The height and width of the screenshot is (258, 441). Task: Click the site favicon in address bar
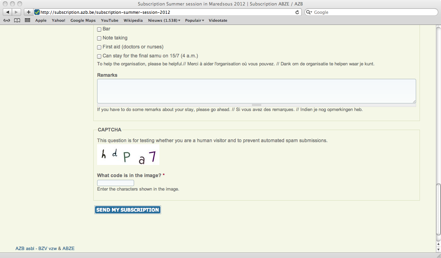point(37,12)
